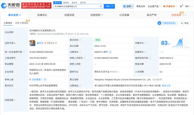Click the export icon in 导出
The image size is (194, 115).
[x=182, y=23]
